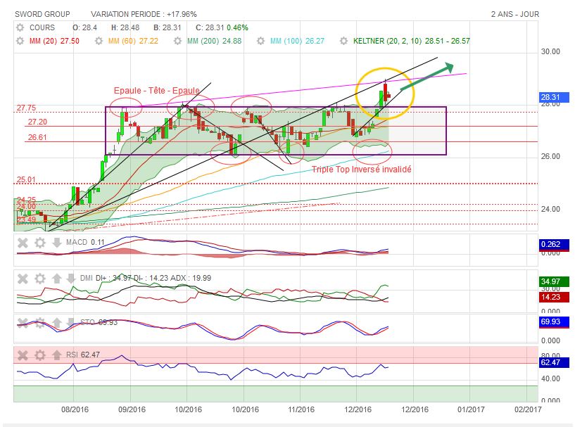575x427 pixels.
Task: Select the MM (200) 24.88 label
Action: (x=214, y=41)
